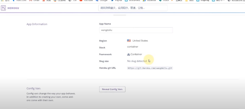The width and height of the screenshot is (245, 109).
Task: Click the 'Container' framework value text
Action: [x=136, y=54]
